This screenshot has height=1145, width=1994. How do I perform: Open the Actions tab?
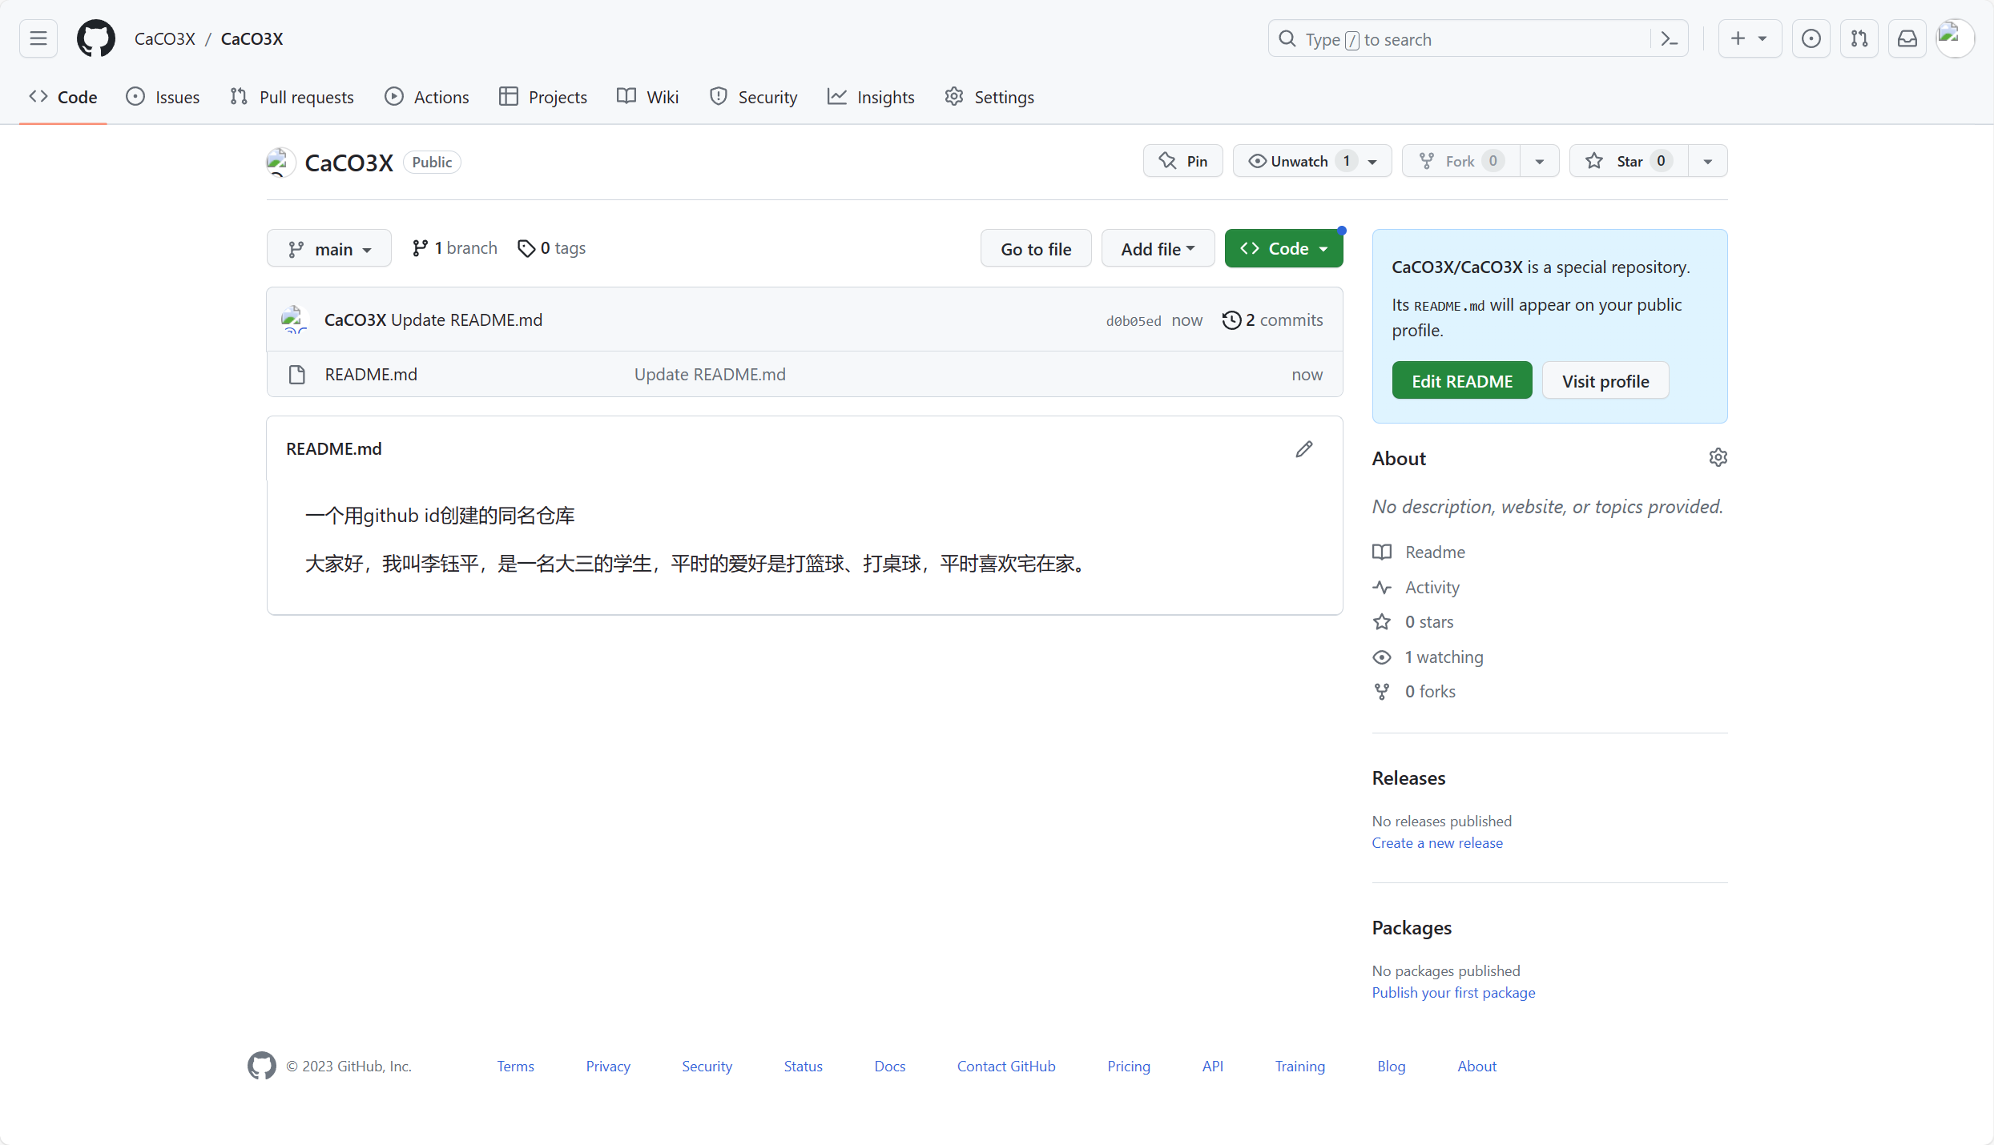(x=426, y=97)
